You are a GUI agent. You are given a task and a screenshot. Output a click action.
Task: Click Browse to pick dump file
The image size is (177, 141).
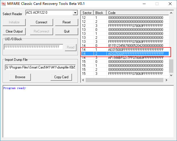[x=20, y=77]
